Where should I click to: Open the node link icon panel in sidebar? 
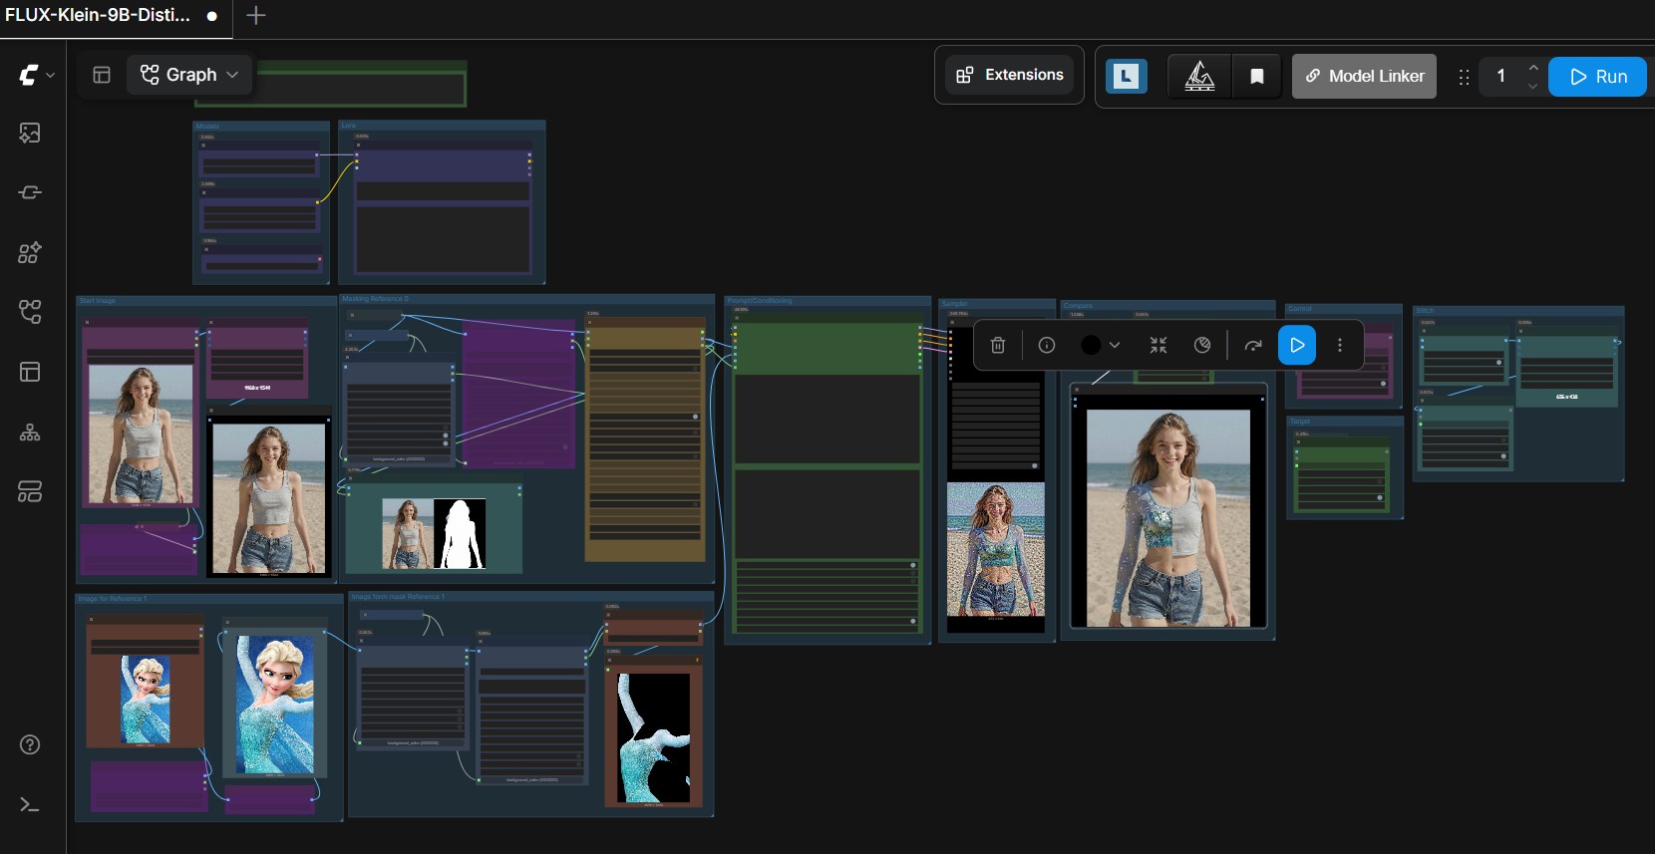click(30, 192)
